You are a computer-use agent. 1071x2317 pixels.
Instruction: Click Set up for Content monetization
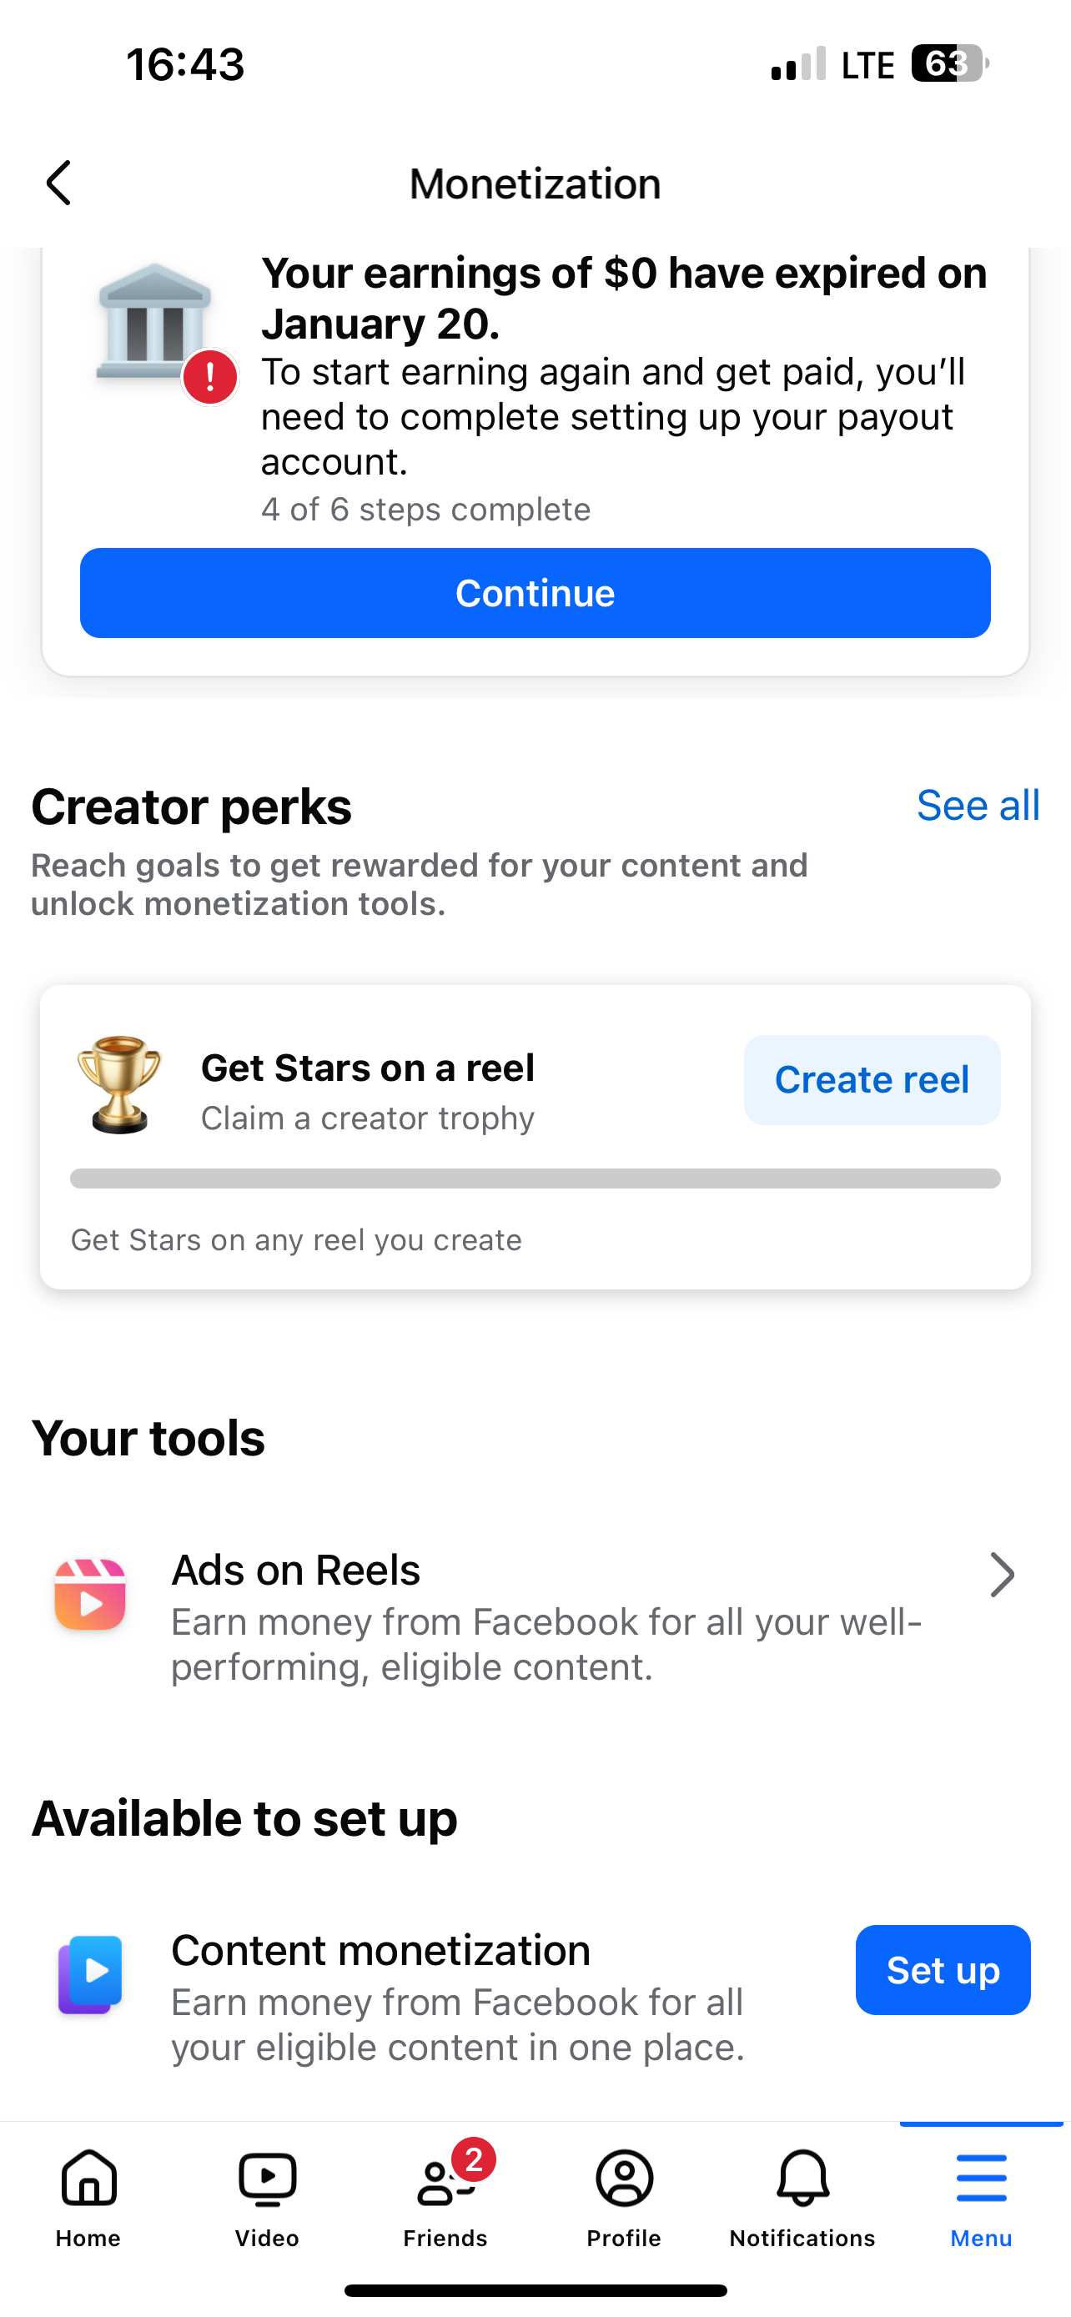click(943, 1970)
